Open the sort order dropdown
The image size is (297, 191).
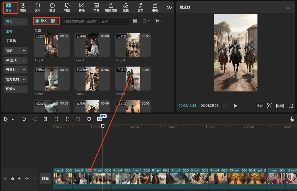[x=146, y=21]
